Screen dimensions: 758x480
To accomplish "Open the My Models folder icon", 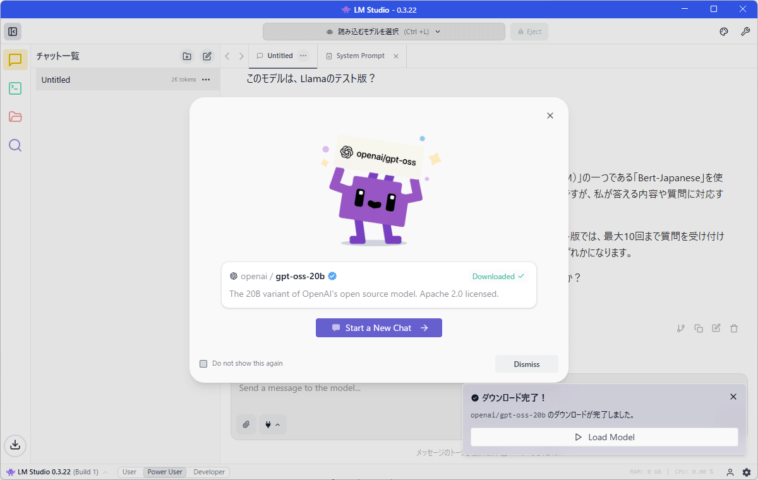I will coord(14,117).
